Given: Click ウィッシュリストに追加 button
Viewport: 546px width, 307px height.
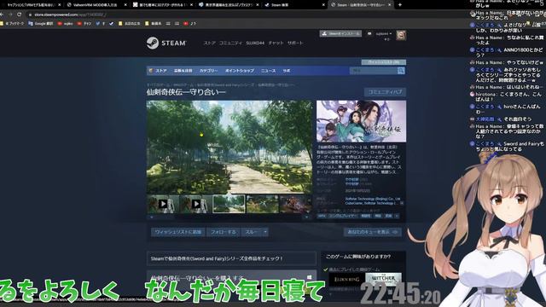Looking at the screenshot, I should pyautogui.click(x=178, y=232).
